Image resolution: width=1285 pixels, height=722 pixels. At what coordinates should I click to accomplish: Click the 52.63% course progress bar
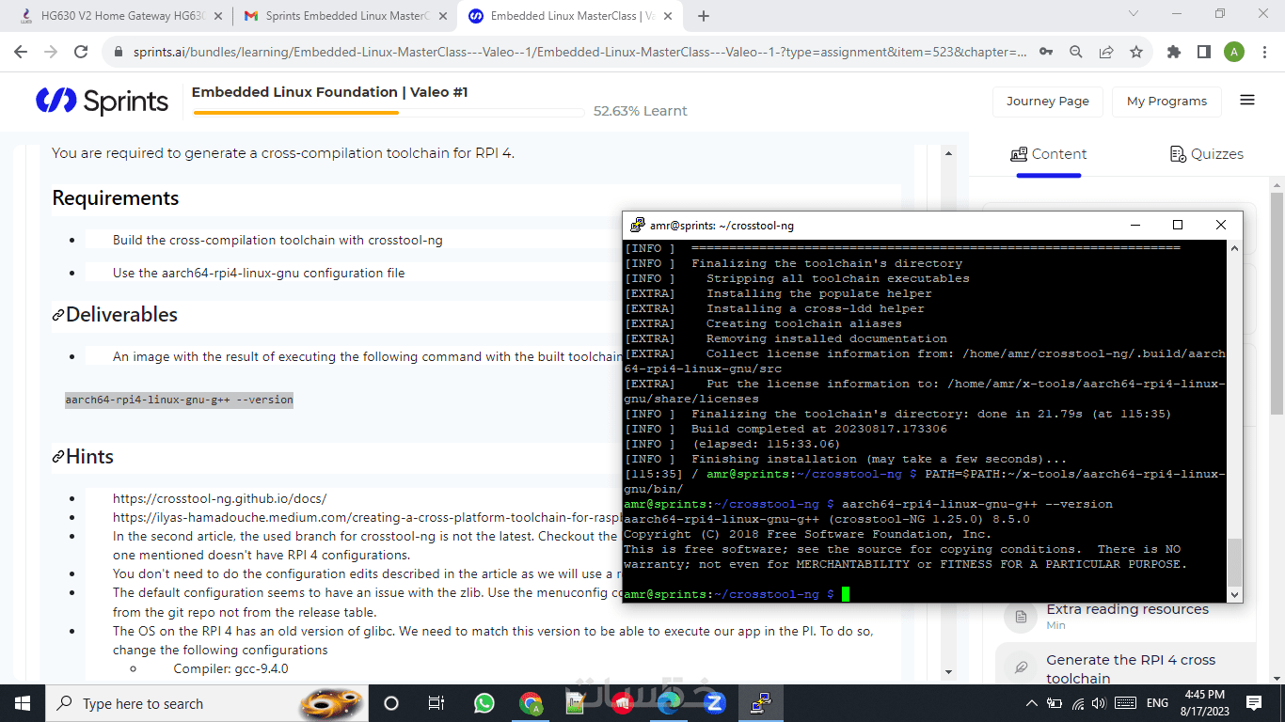389,113
